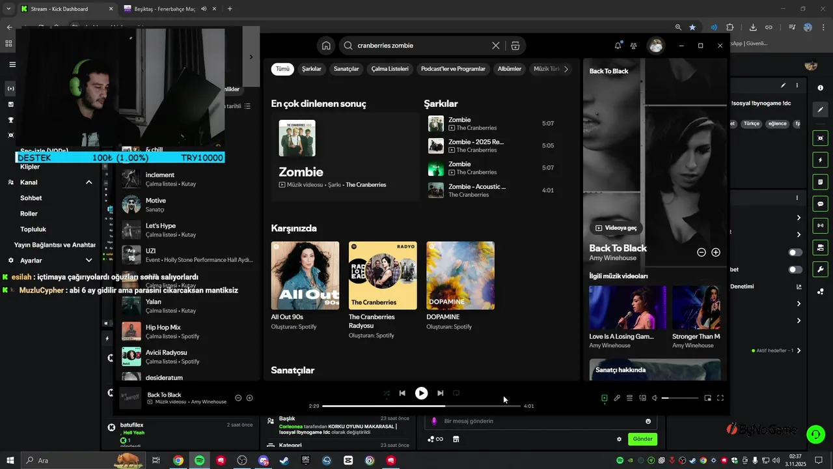Expand the Aktif hedefler row

tap(799, 350)
